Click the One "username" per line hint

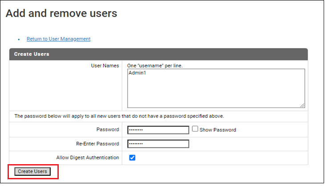click(x=154, y=66)
